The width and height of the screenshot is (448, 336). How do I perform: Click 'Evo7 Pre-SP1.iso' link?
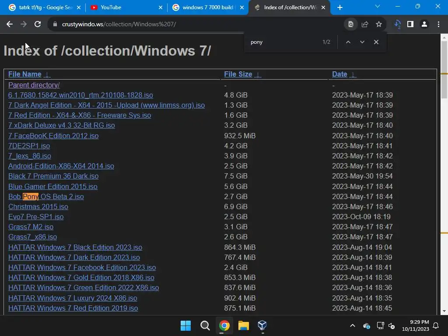point(36,217)
